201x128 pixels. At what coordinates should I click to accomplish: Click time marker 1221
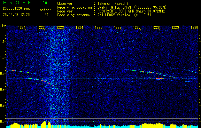point(22,27)
